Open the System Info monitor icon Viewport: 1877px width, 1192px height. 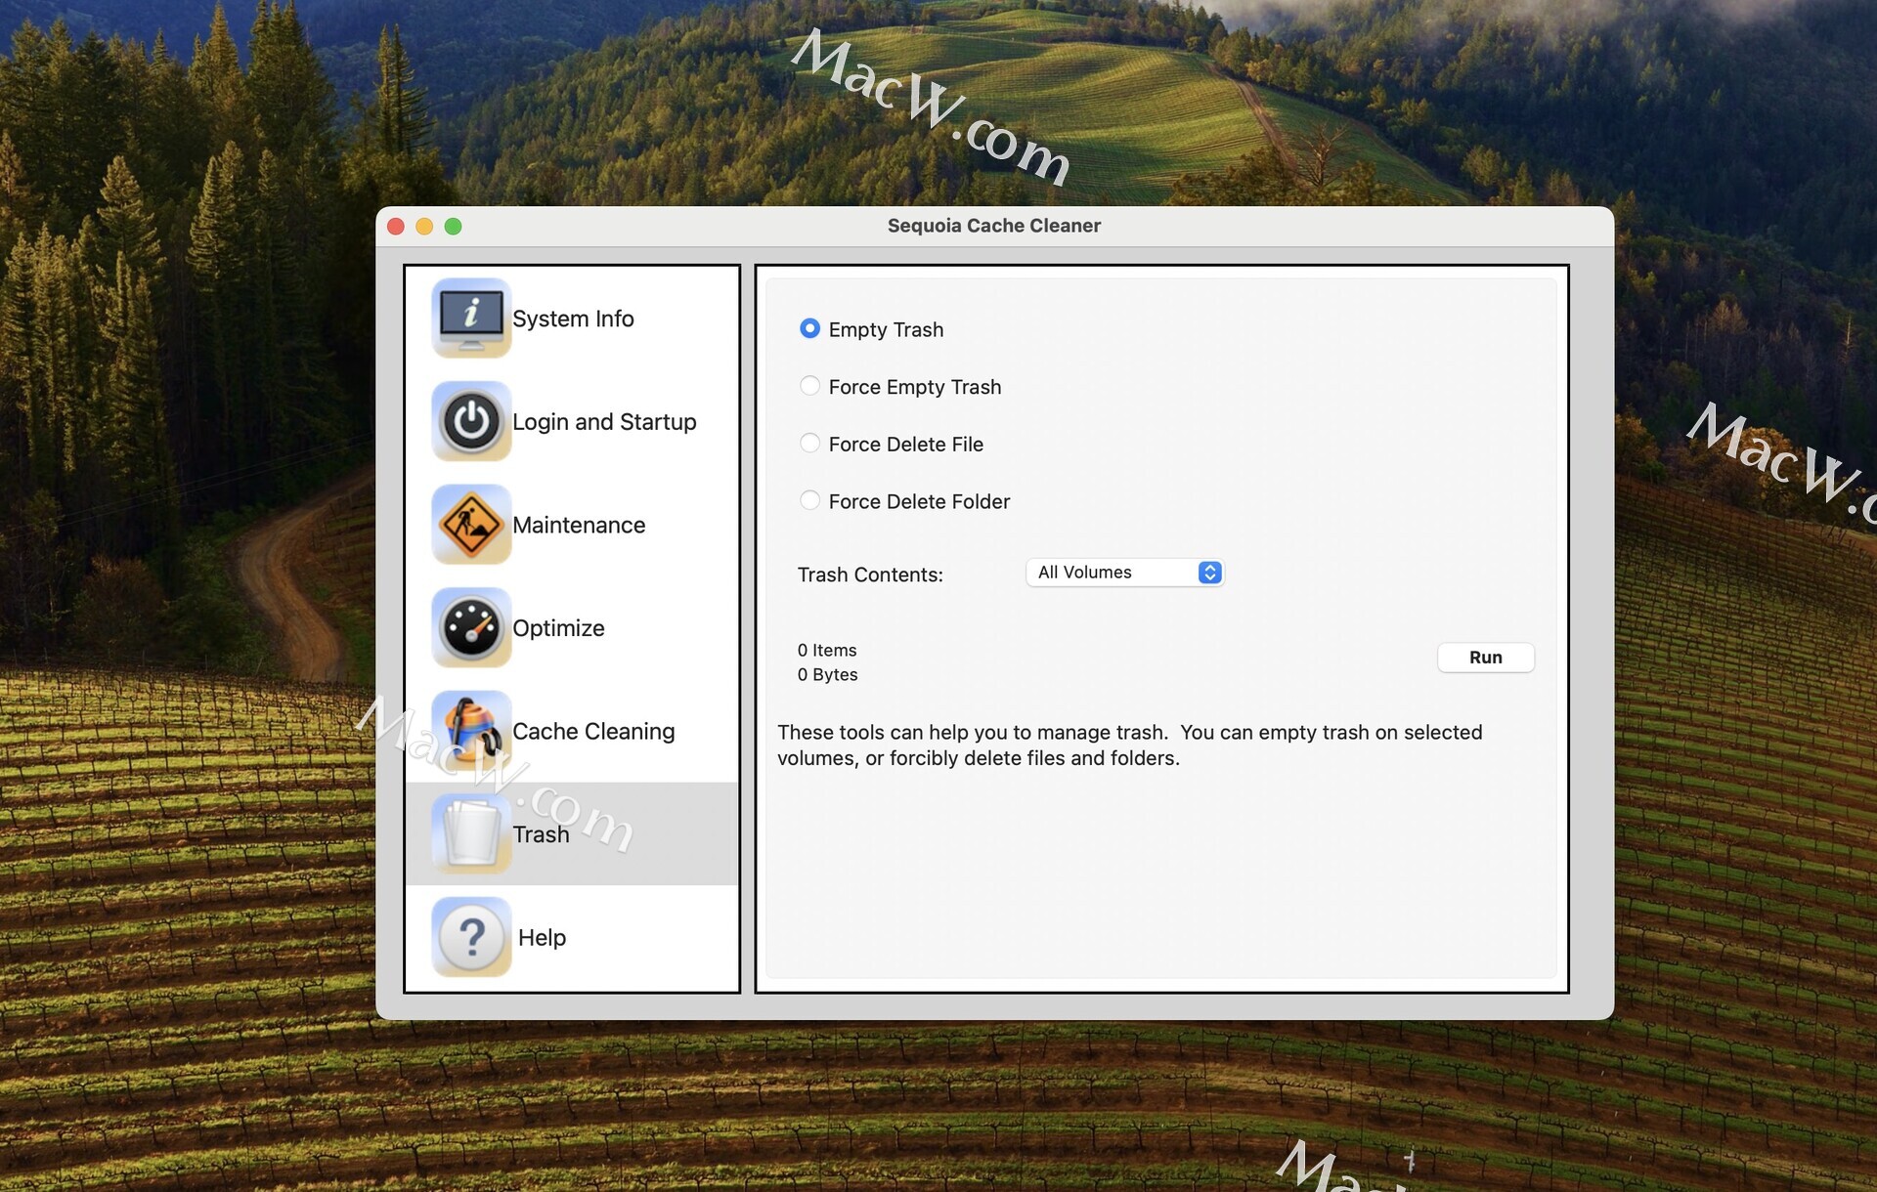pos(471,319)
